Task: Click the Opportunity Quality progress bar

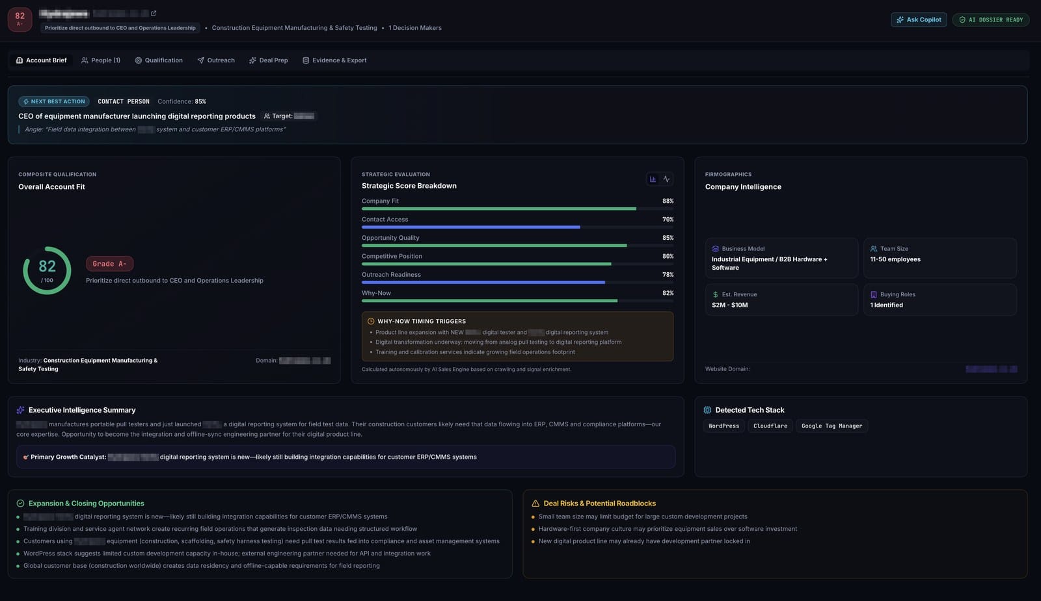Action: (x=517, y=246)
